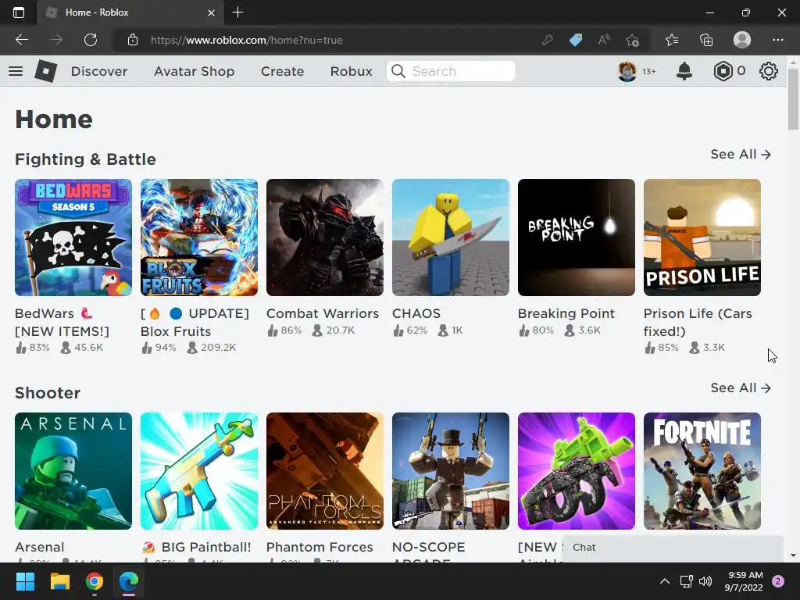The height and width of the screenshot is (600, 800).
Task: Open the notification center badge
Action: click(x=778, y=581)
